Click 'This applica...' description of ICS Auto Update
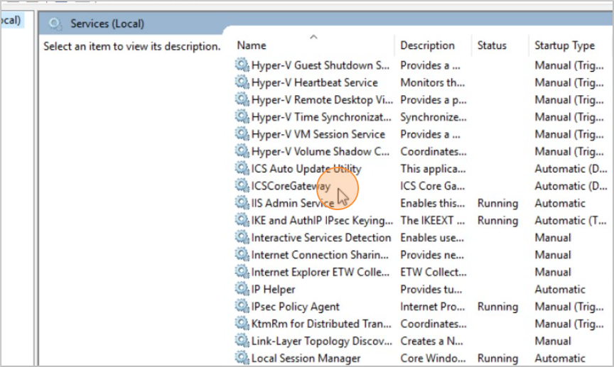The height and width of the screenshot is (367, 614). pyautogui.click(x=433, y=169)
